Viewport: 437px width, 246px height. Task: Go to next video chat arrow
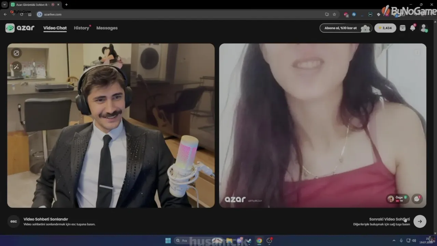tap(420, 221)
